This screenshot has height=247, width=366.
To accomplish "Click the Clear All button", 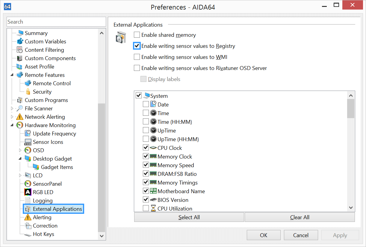I will (x=300, y=217).
